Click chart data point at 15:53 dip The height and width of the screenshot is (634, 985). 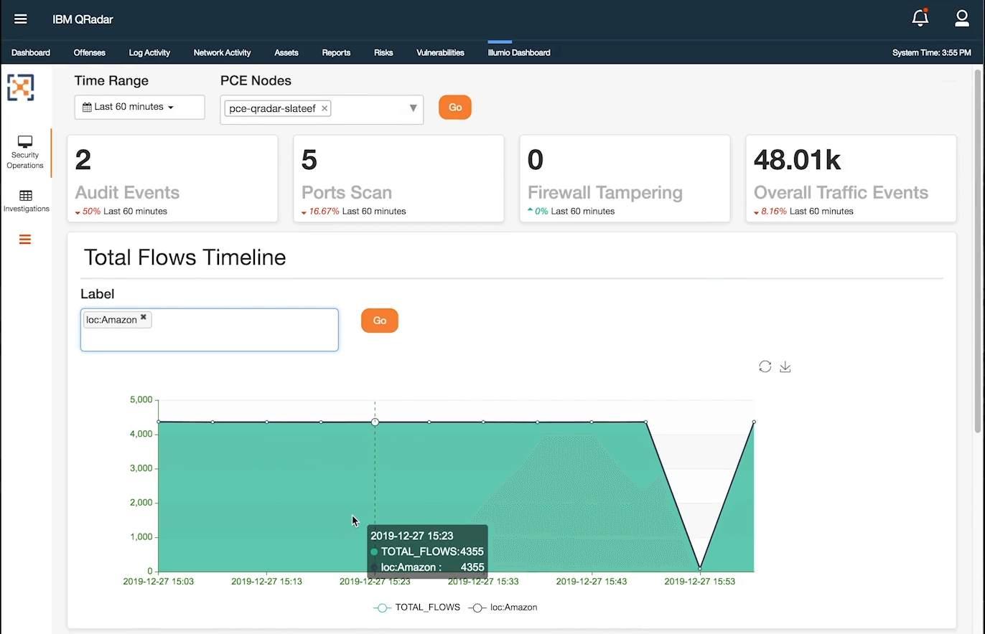pos(700,568)
